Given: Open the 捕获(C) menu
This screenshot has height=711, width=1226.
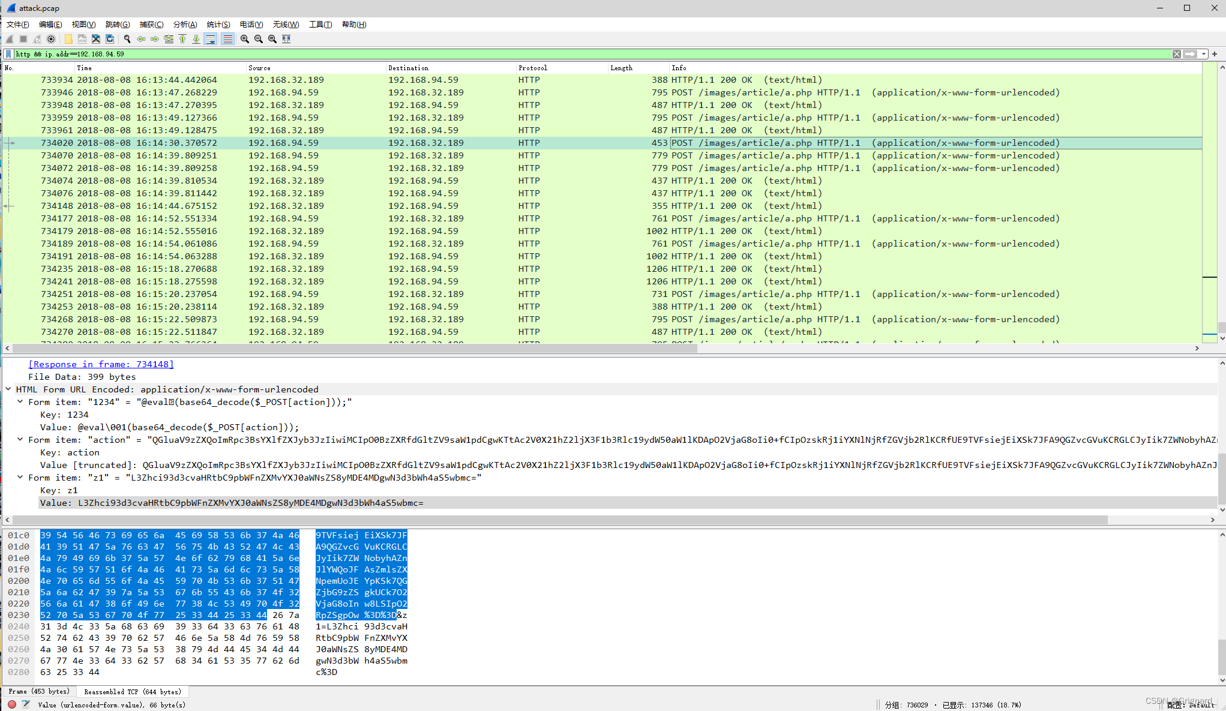Looking at the screenshot, I should click(151, 25).
